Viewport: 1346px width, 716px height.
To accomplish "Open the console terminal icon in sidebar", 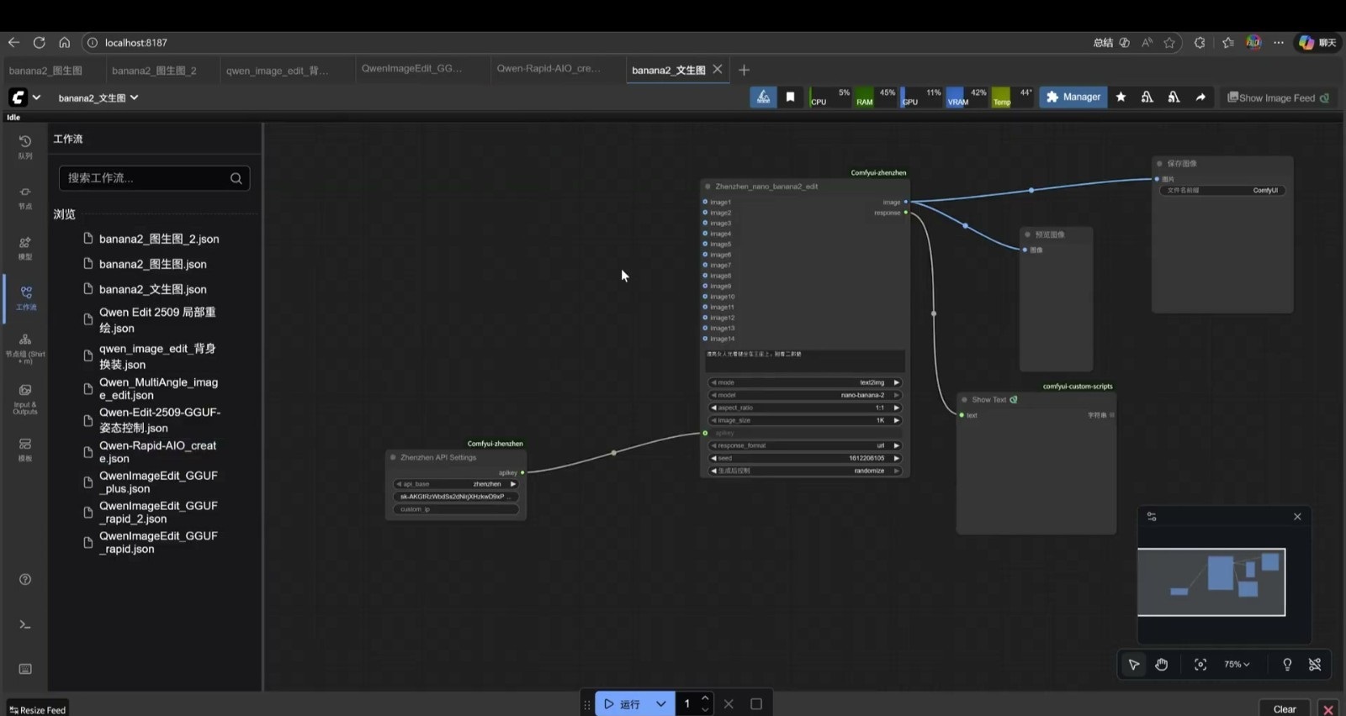I will pos(25,624).
